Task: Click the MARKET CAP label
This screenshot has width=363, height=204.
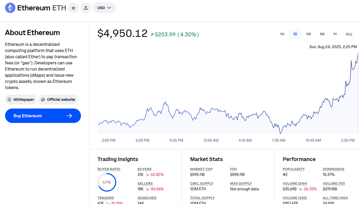Action: coord(201,169)
